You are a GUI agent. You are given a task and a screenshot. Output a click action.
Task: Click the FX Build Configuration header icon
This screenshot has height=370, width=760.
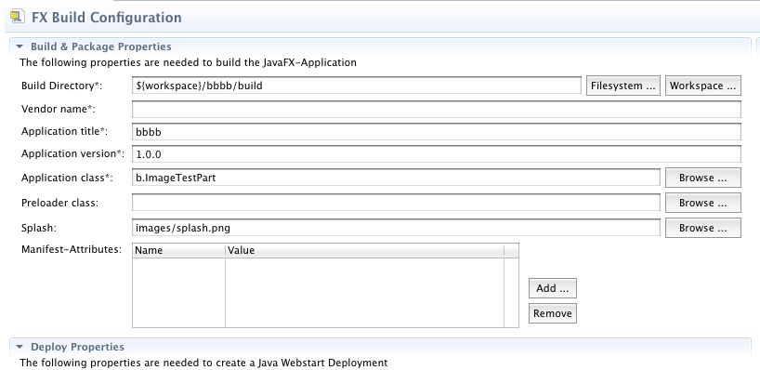18,17
